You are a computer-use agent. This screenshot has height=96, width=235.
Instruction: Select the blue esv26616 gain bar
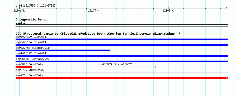pos(121,61)
